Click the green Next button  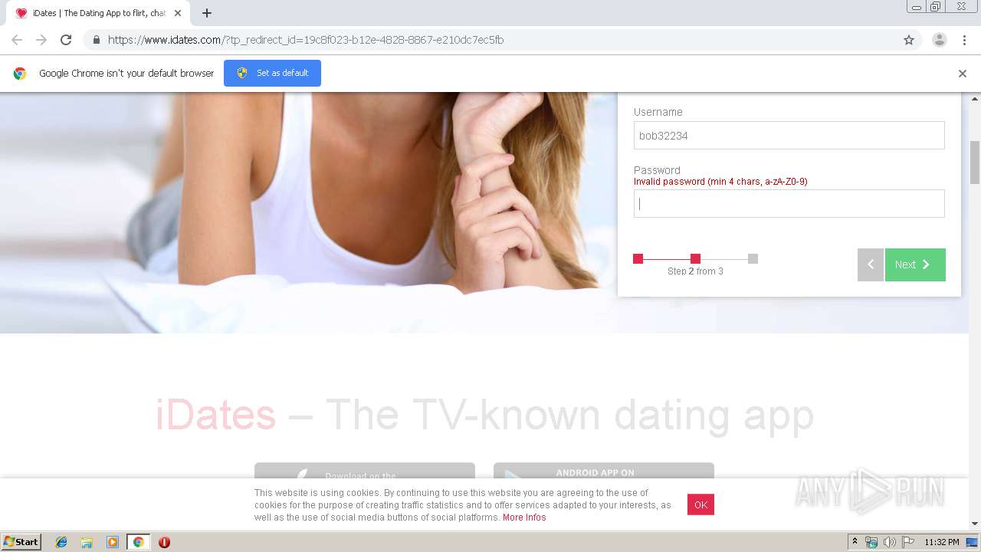[915, 264]
